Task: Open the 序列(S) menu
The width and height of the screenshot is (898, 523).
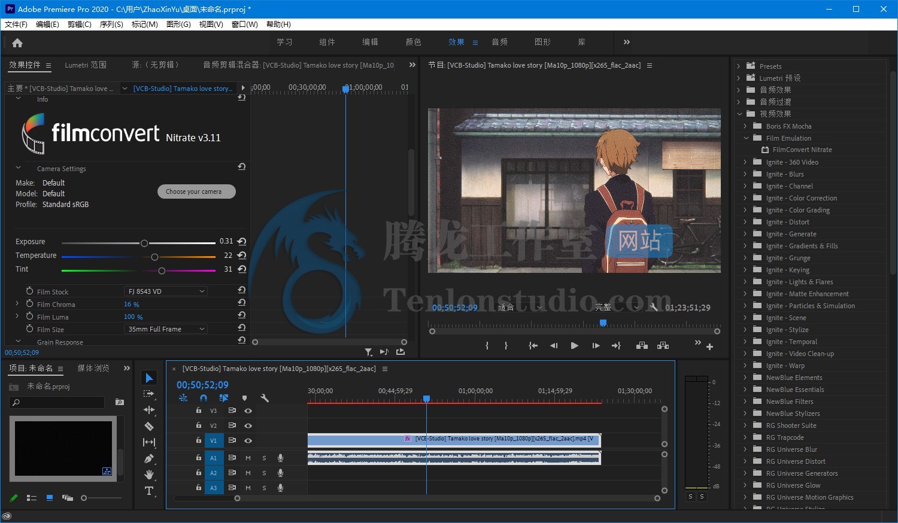Action: tap(111, 25)
